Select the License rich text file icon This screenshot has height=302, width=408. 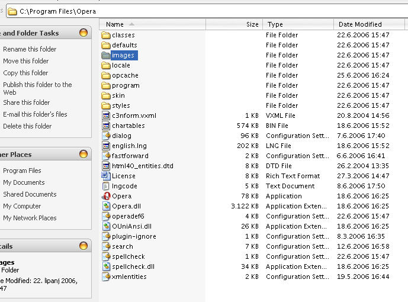pos(106,176)
